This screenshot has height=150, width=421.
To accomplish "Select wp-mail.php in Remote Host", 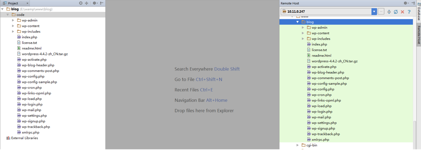I will tap(321, 117).
